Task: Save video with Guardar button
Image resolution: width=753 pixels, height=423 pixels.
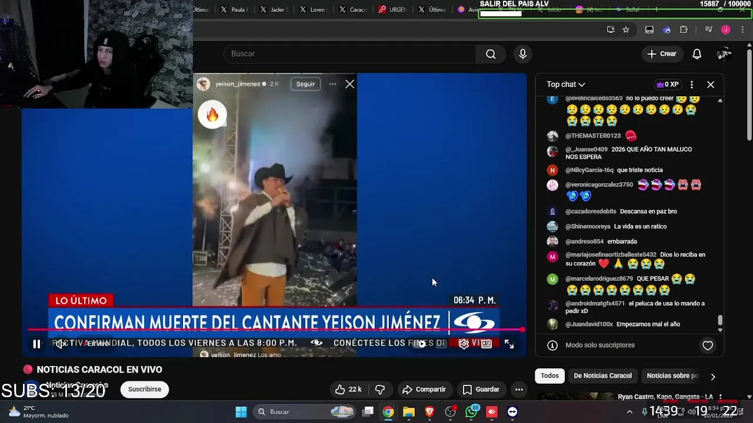Action: point(481,390)
